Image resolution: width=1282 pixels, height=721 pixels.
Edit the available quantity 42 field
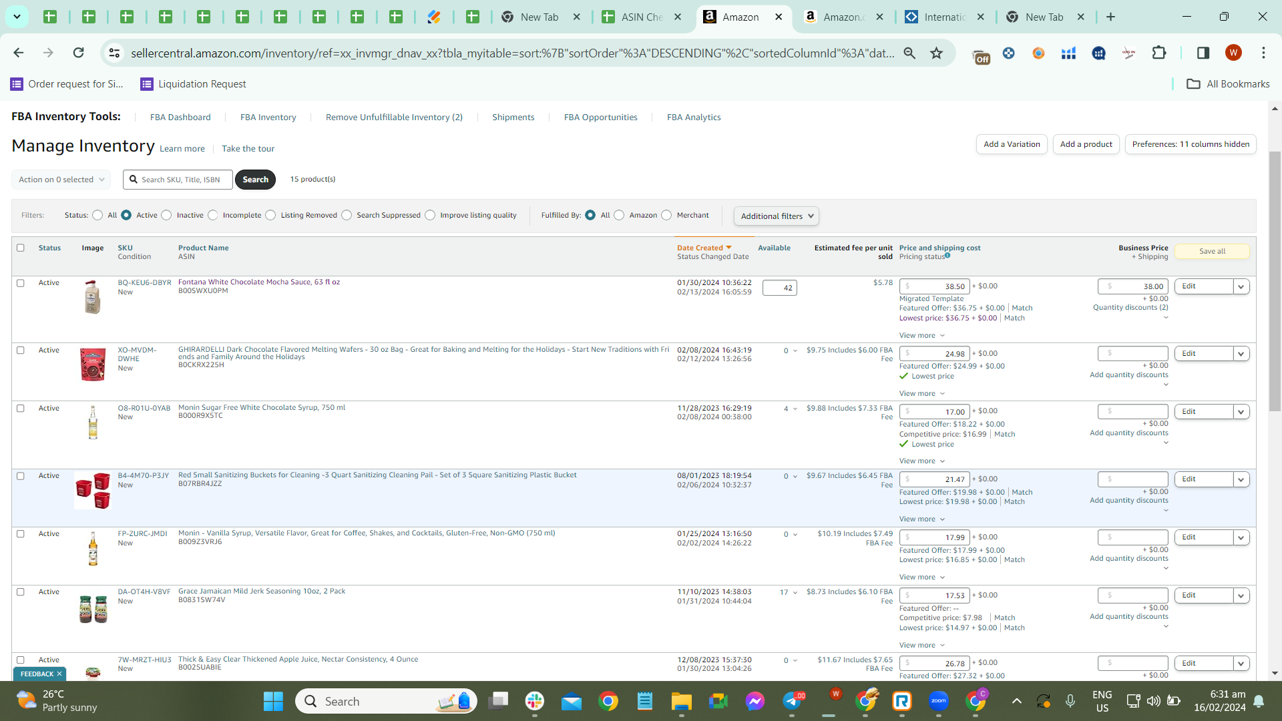point(780,288)
